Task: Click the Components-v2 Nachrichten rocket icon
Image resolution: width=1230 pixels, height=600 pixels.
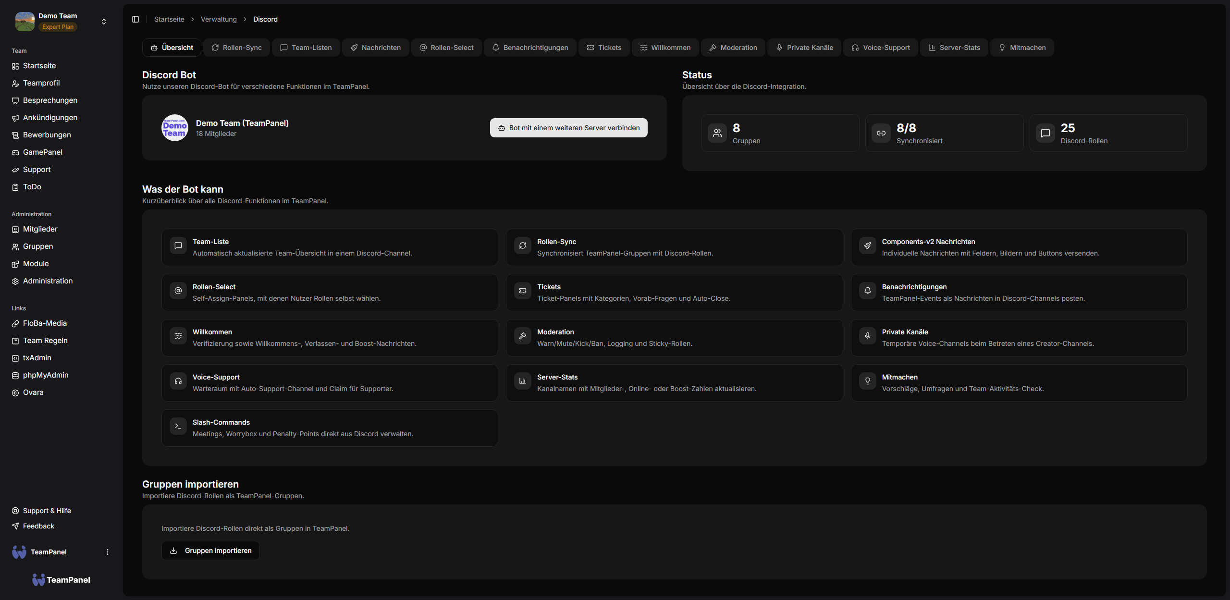Action: click(868, 245)
